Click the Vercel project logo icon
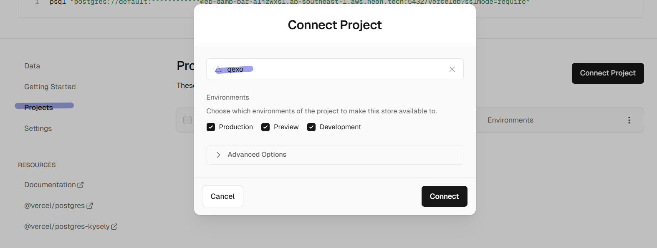 pos(218,70)
